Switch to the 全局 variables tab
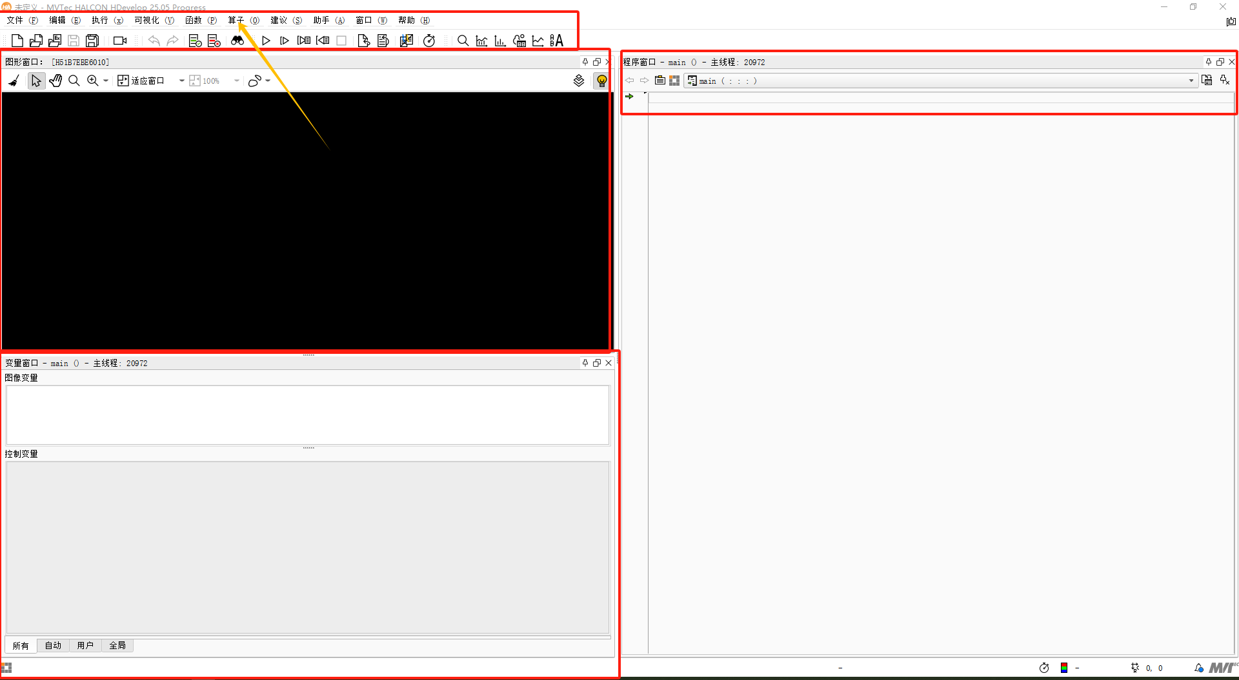The width and height of the screenshot is (1239, 680). (117, 645)
